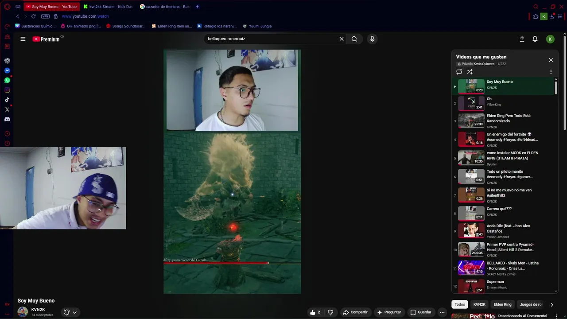Open browser downloads icon

pos(552,16)
